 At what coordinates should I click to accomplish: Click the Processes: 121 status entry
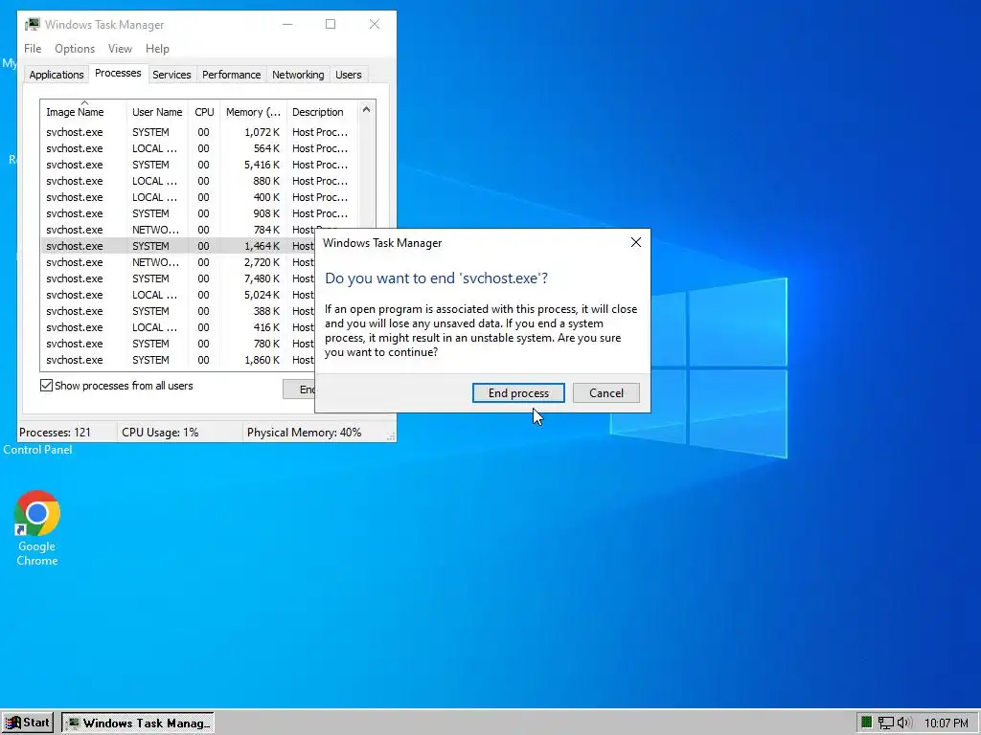pos(55,432)
